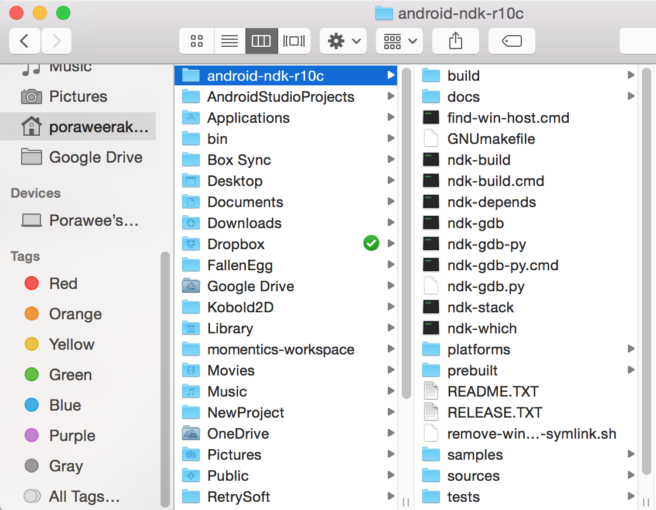Expand the build folder arrow

[631, 75]
